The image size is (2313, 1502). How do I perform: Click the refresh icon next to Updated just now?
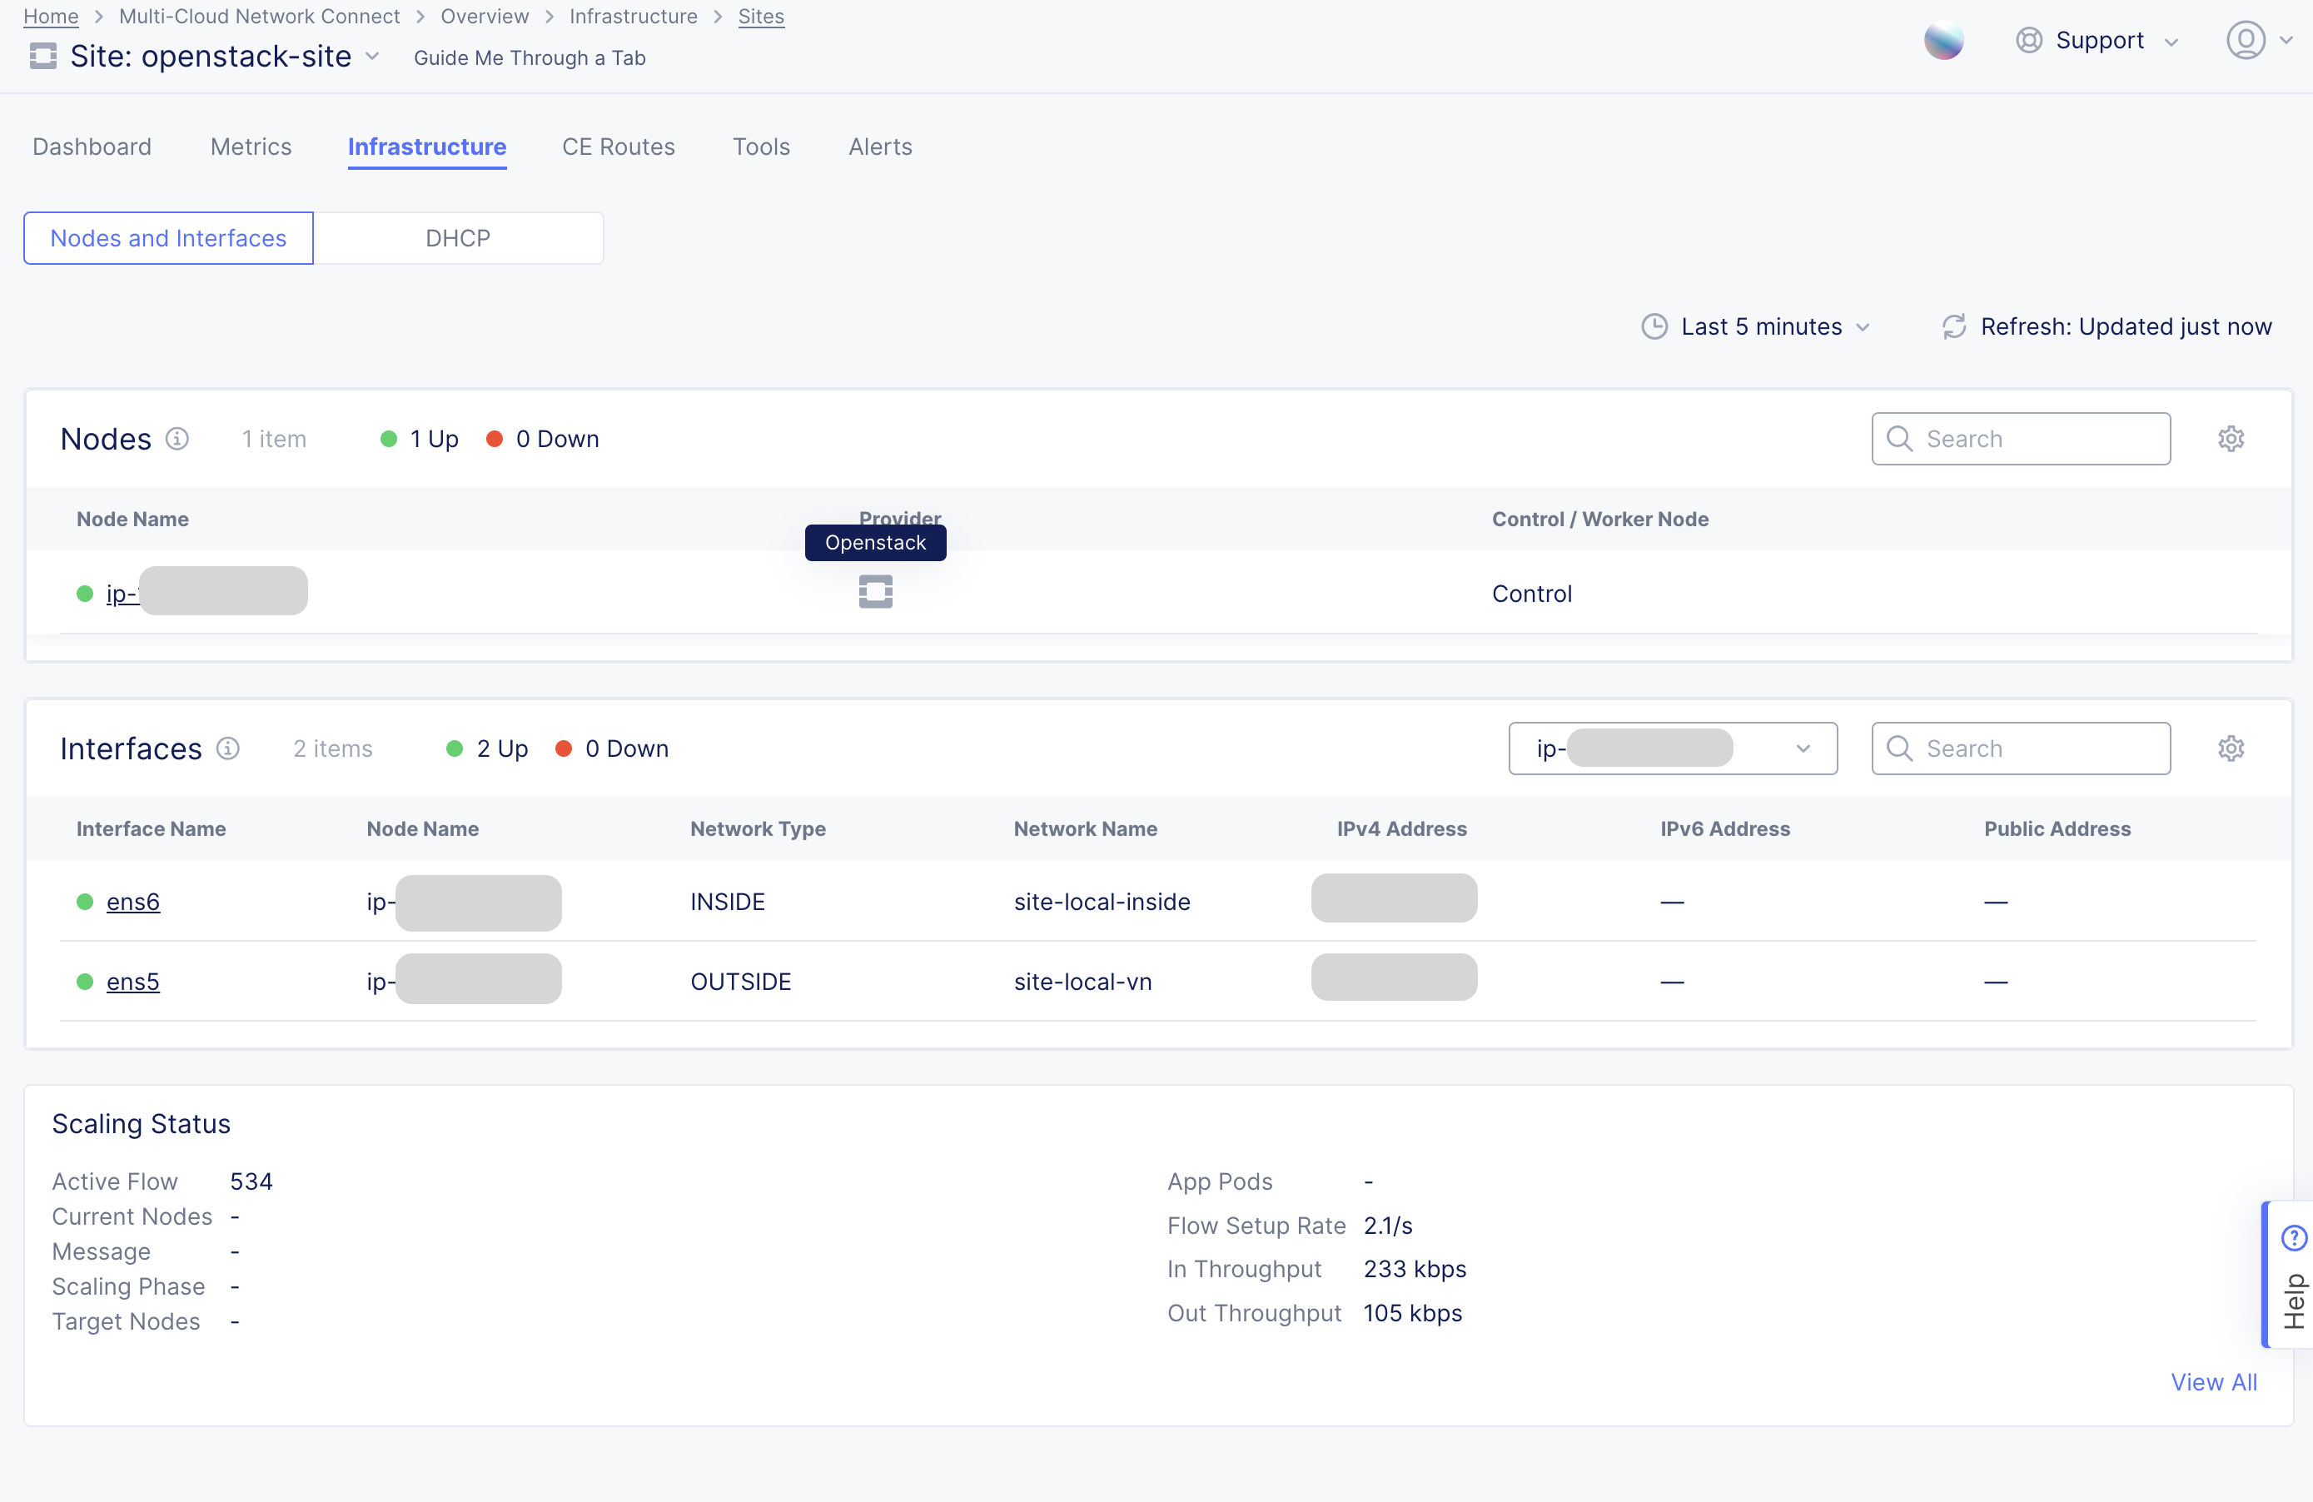click(x=1953, y=326)
